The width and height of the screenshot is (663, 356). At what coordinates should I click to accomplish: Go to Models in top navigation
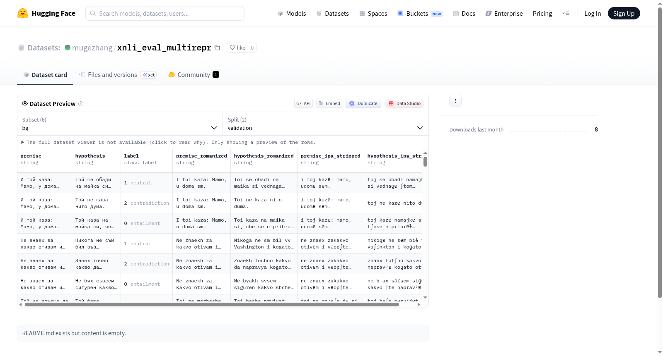pos(292,13)
